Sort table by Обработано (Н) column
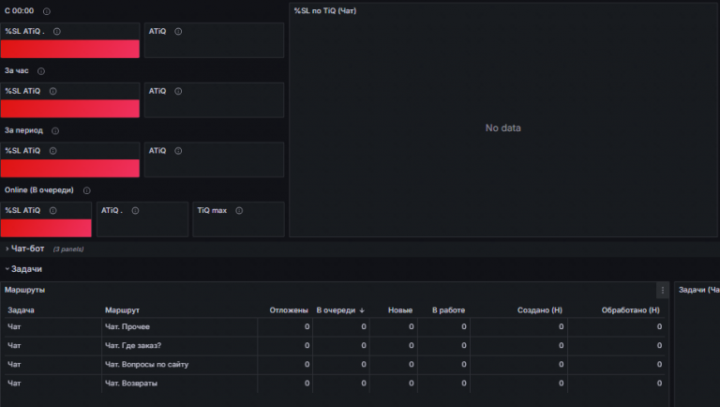 tap(631, 310)
